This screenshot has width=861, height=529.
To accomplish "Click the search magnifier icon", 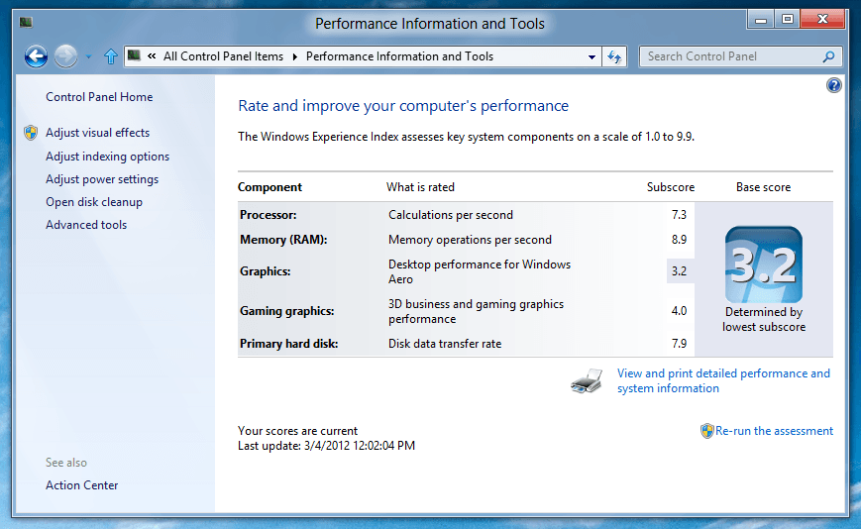I will [x=828, y=56].
